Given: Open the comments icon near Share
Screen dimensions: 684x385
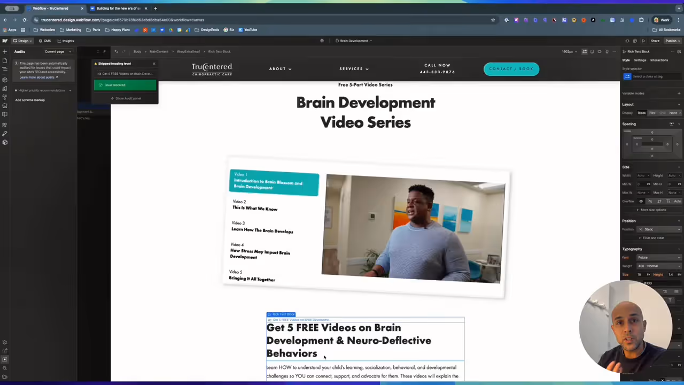Looking at the screenshot, I should [635, 41].
